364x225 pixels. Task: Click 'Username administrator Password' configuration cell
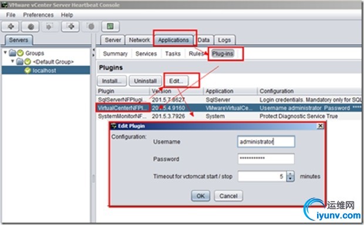click(311, 108)
